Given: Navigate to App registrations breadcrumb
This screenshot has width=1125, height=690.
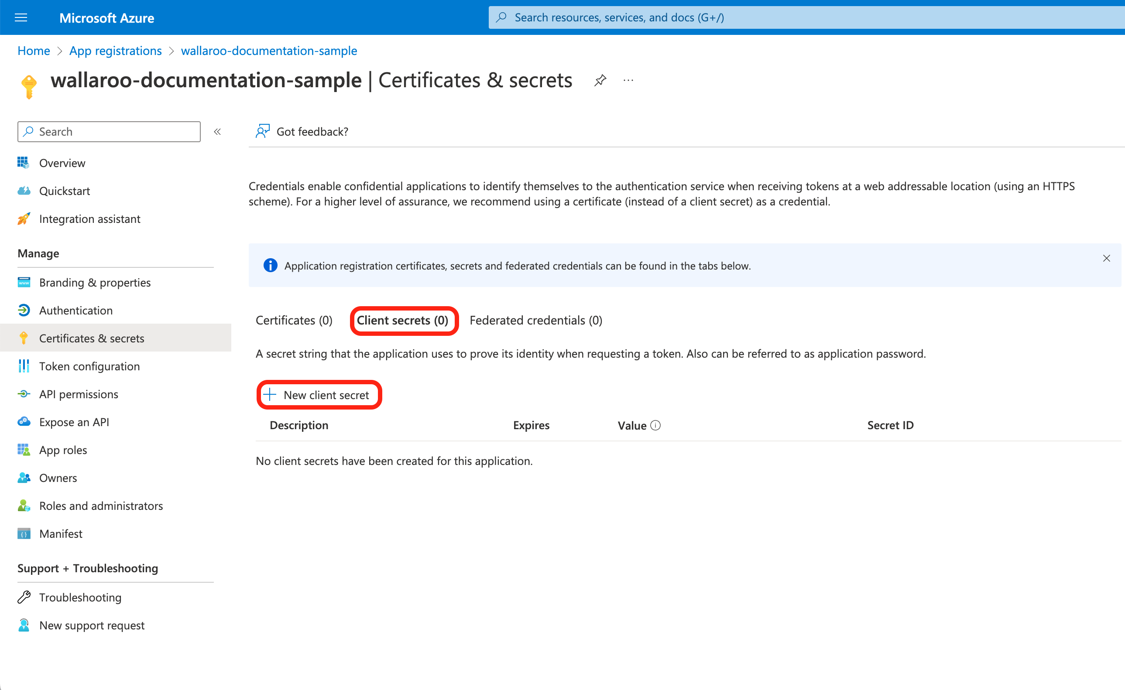Looking at the screenshot, I should point(116,51).
